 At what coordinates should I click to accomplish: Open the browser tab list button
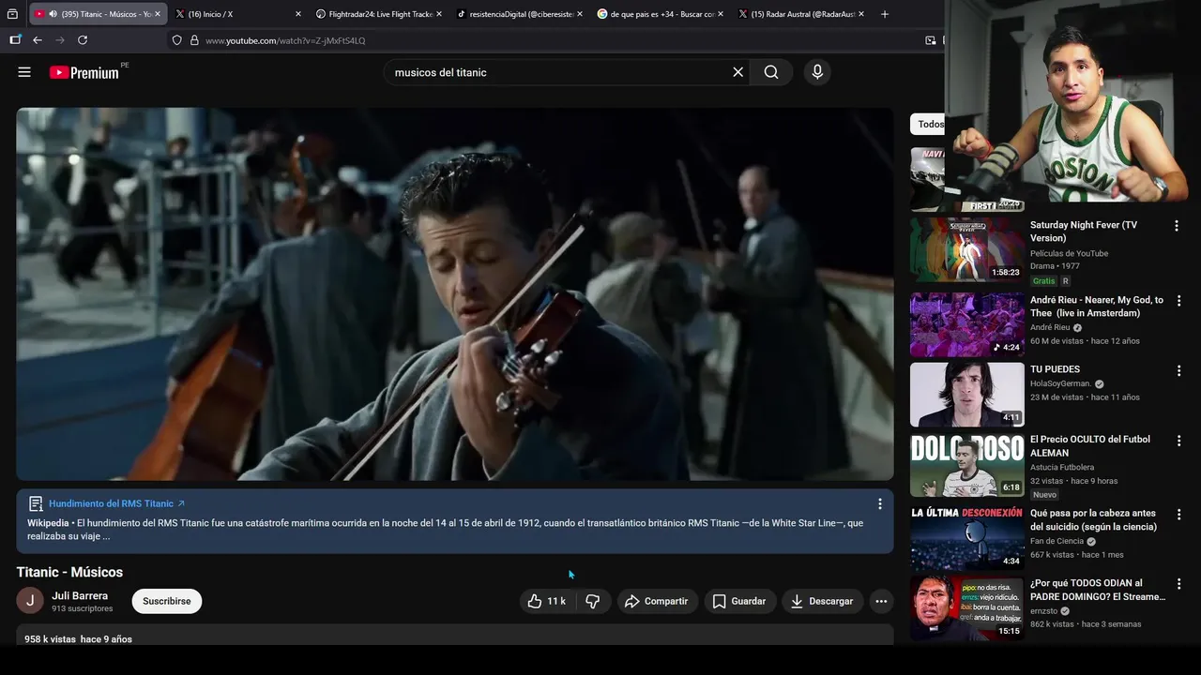[12, 14]
